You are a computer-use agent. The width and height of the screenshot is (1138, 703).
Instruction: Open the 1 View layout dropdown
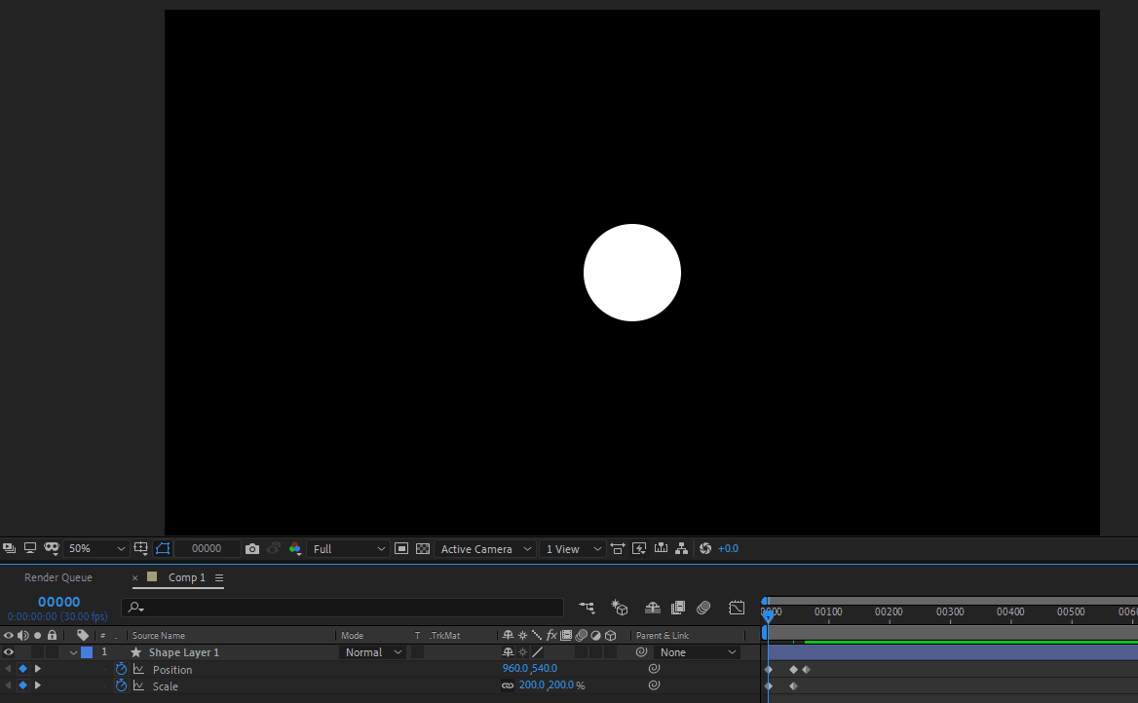tap(573, 549)
